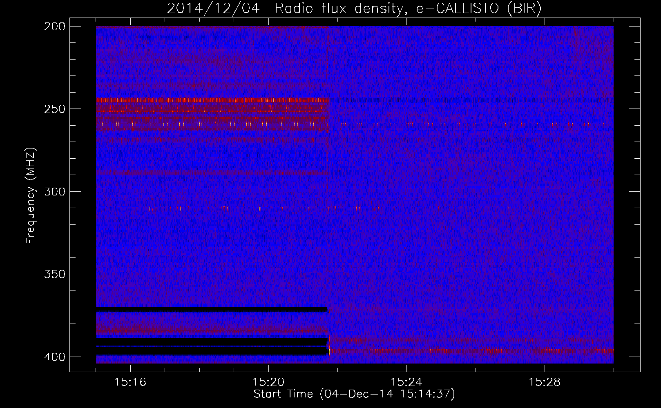Click the 250 frequency tick label
Screen dimensions: 661x408
click(x=54, y=109)
